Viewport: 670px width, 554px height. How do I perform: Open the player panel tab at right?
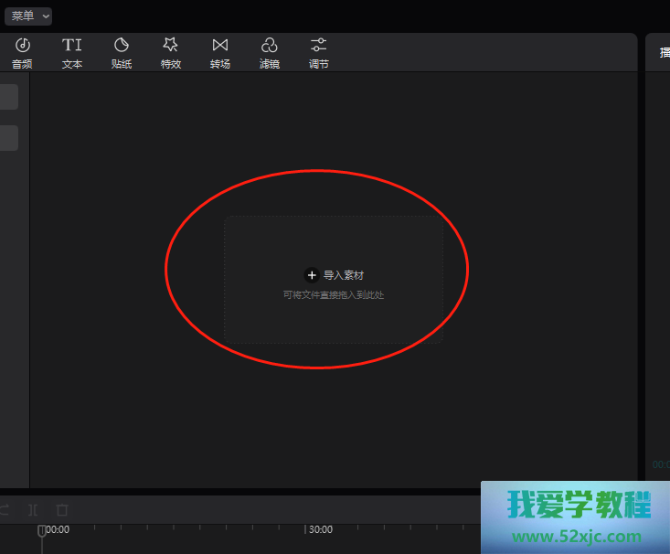tap(664, 53)
